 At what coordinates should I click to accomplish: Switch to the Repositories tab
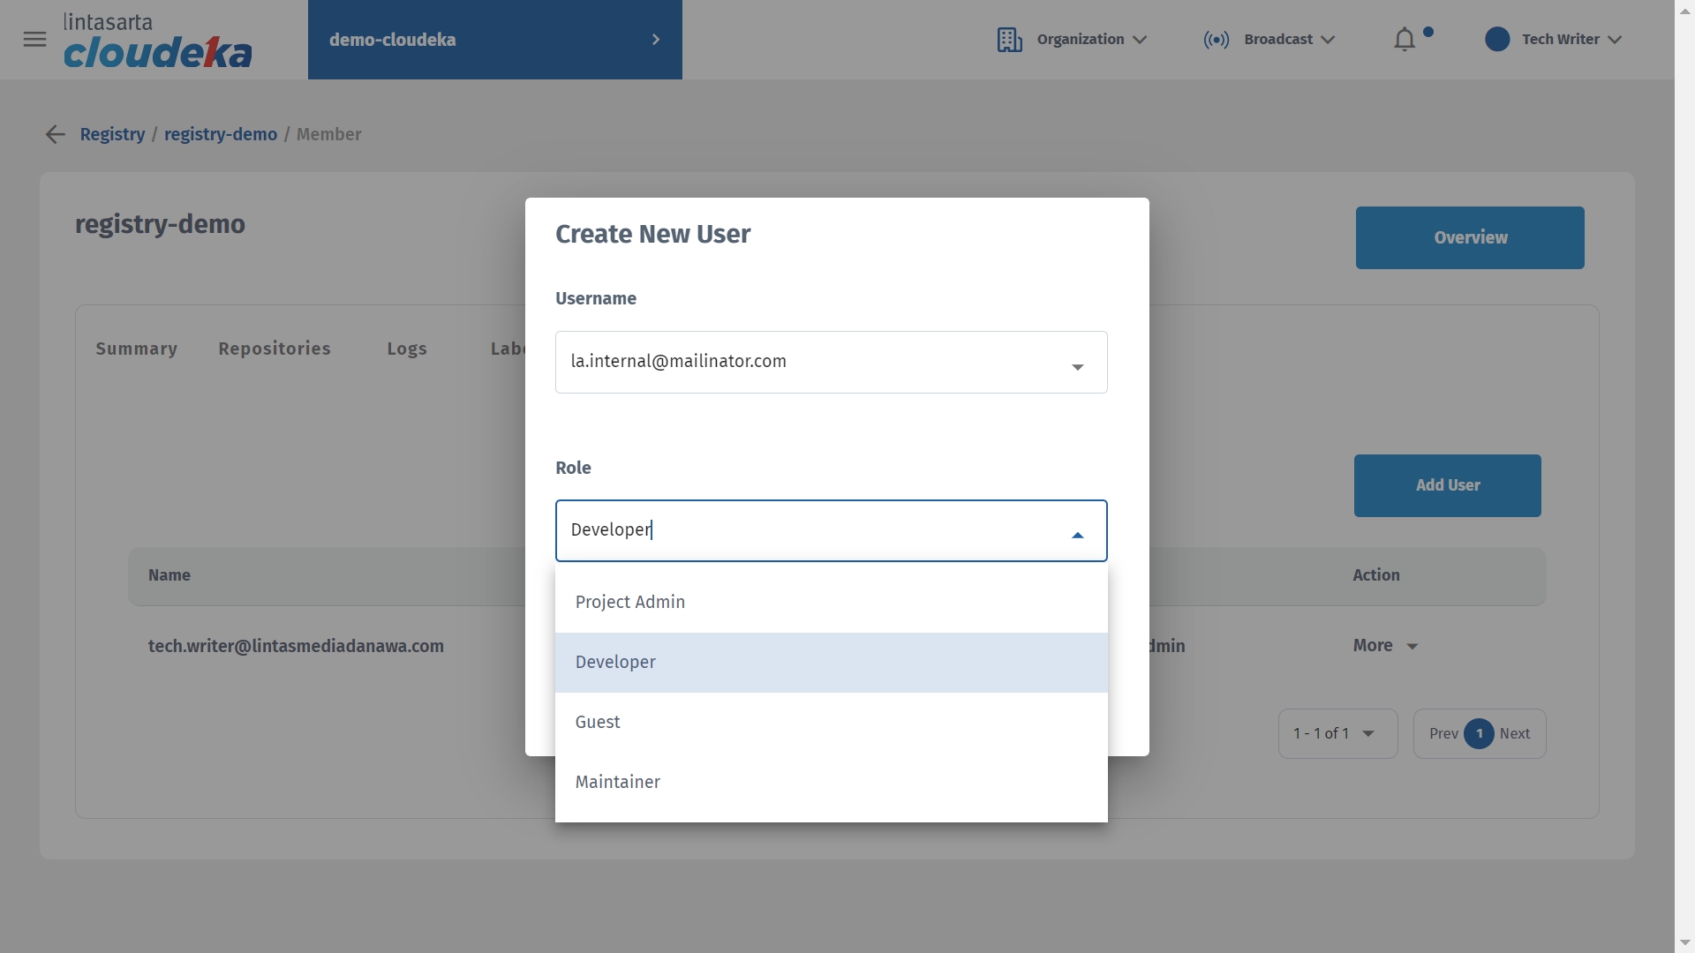pyautogui.click(x=274, y=349)
